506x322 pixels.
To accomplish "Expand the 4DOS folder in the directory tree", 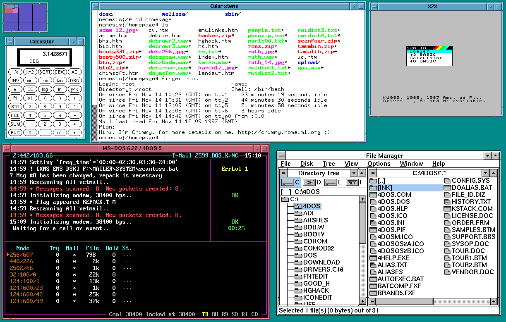I will tap(298, 206).
